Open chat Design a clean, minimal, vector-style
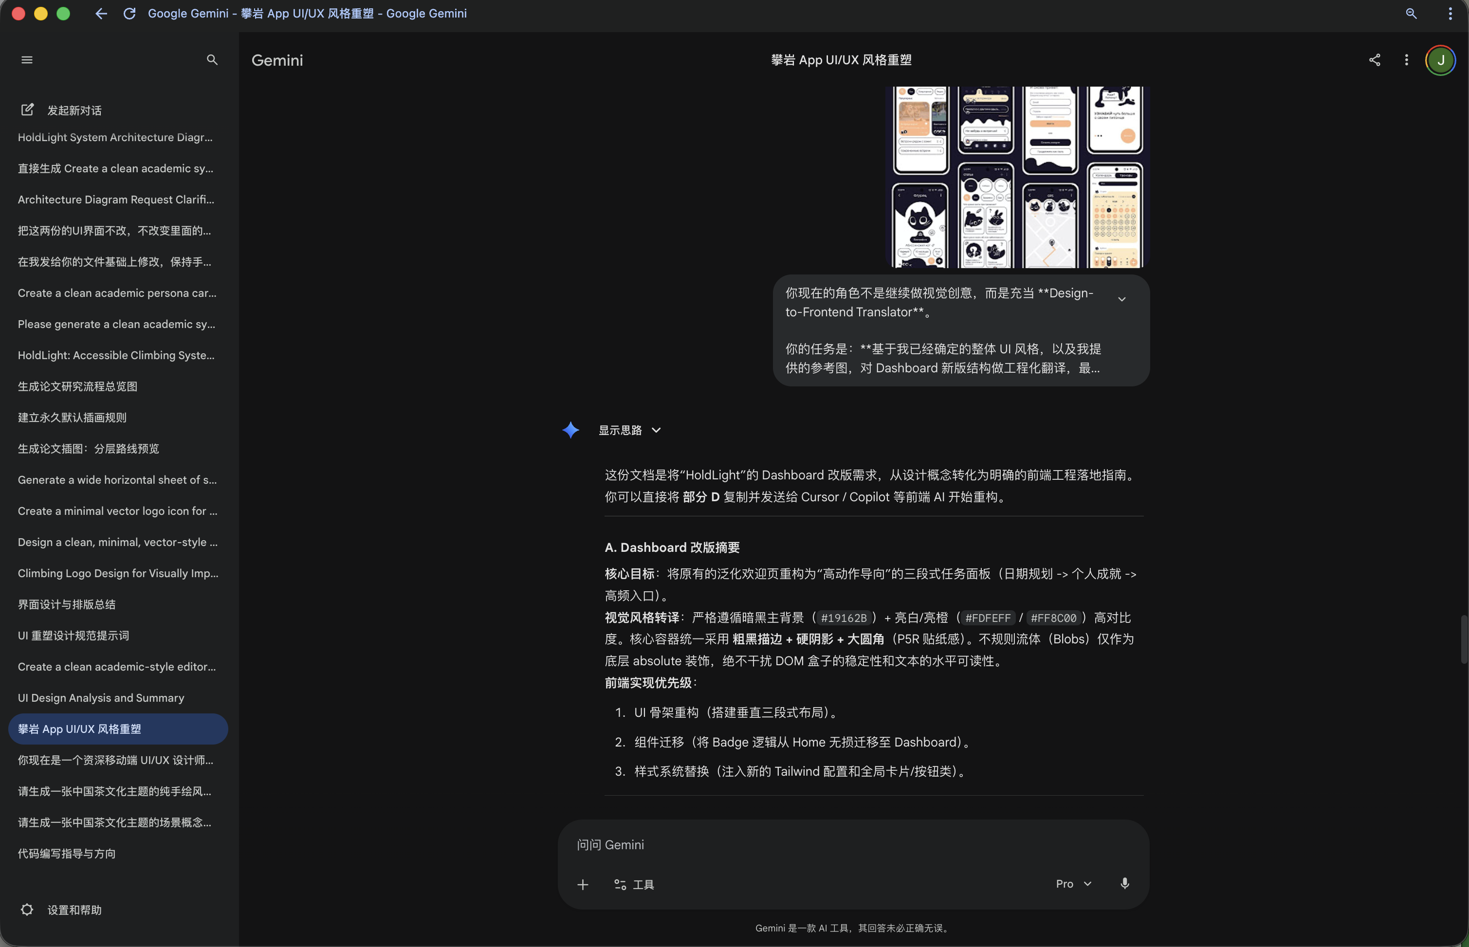 point(117,543)
